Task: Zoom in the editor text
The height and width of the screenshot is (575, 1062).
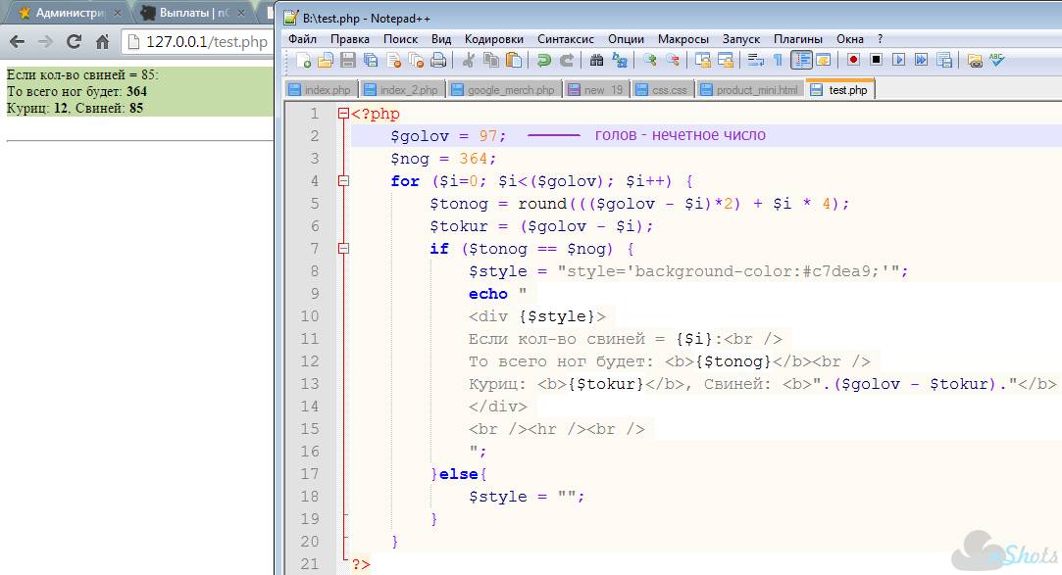Action: [649, 61]
